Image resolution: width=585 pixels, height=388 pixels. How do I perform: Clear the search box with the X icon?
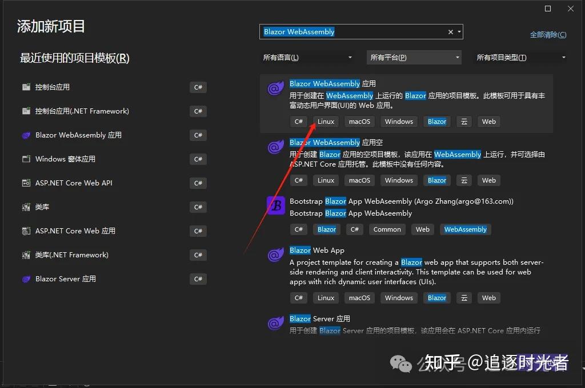click(451, 32)
